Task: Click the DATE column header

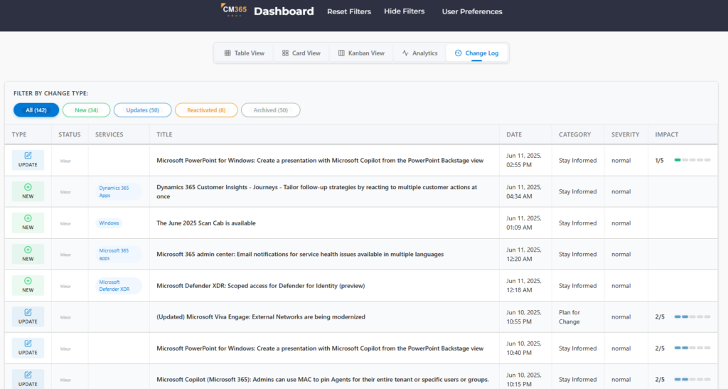Action: pyautogui.click(x=514, y=134)
